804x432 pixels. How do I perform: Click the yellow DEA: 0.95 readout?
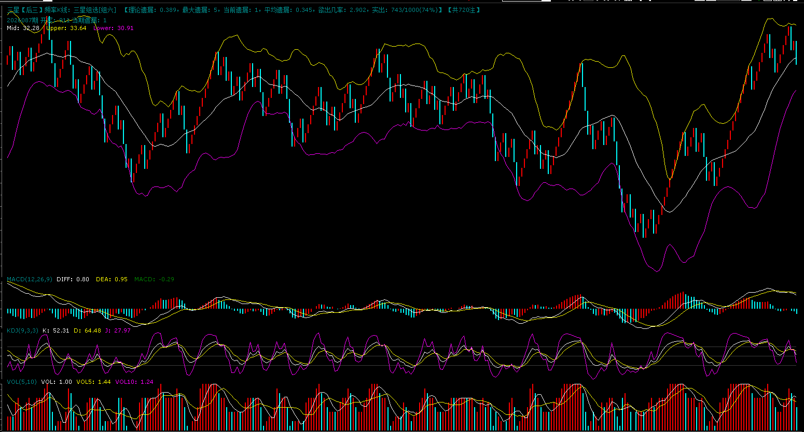pos(112,279)
